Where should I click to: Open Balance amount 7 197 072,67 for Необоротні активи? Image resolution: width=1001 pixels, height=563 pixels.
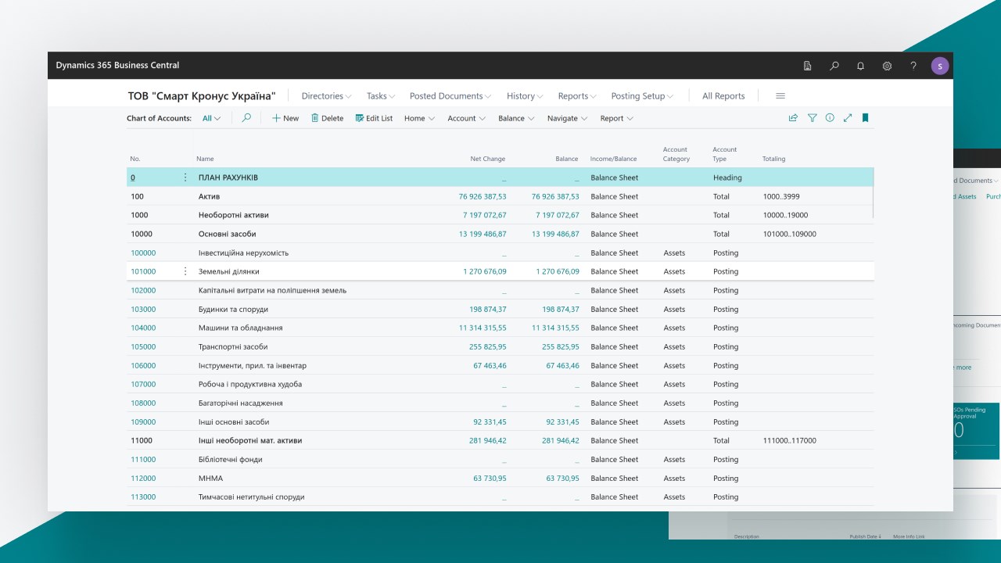tap(558, 215)
